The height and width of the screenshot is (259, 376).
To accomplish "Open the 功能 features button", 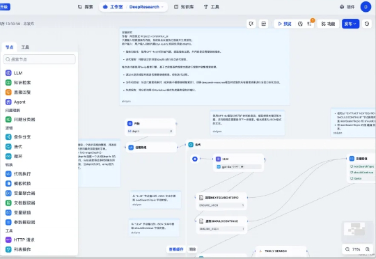I will coord(328,24).
